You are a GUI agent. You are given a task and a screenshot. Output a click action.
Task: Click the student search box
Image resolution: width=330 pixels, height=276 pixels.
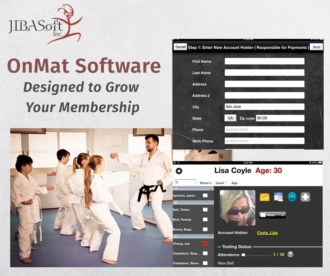[x=185, y=182]
